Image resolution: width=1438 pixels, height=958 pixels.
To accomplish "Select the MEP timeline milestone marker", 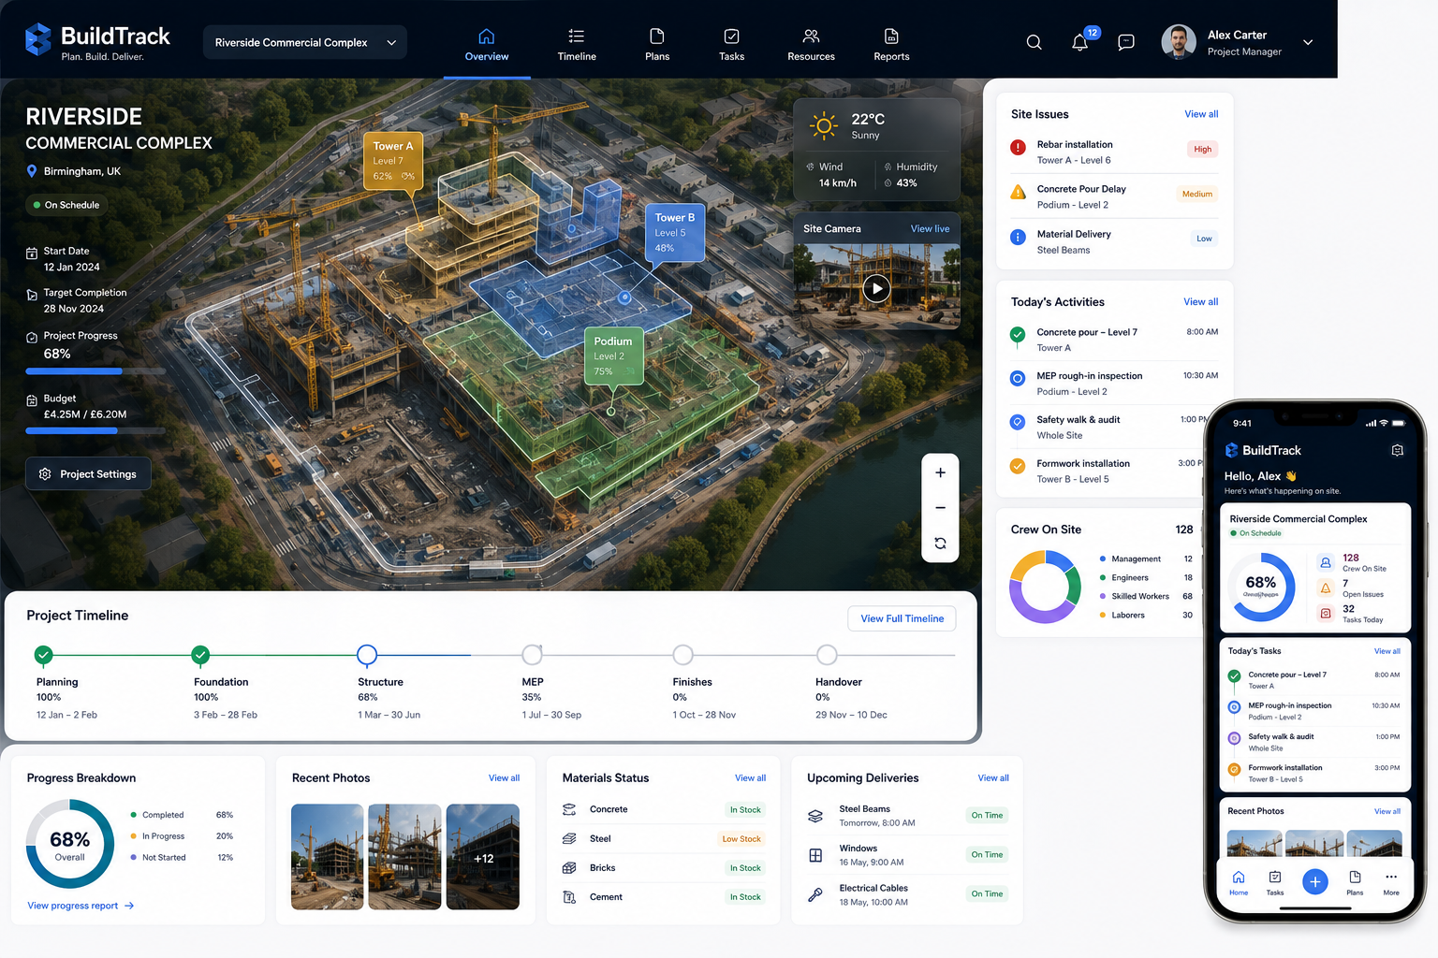I will click(532, 654).
